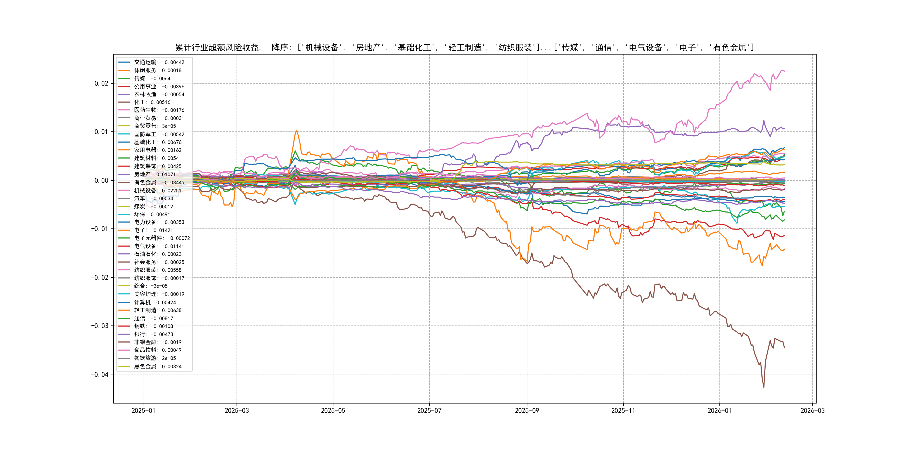The image size is (907, 453).
Task: Click the 2025-09 x-axis tick label
Action: point(527,410)
